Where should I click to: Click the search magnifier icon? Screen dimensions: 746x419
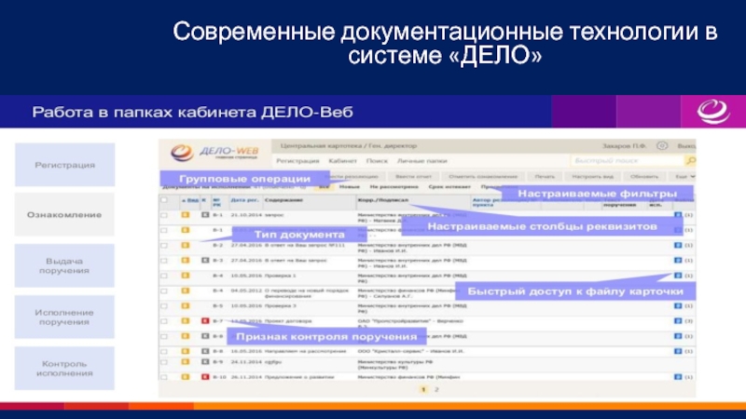(690, 161)
